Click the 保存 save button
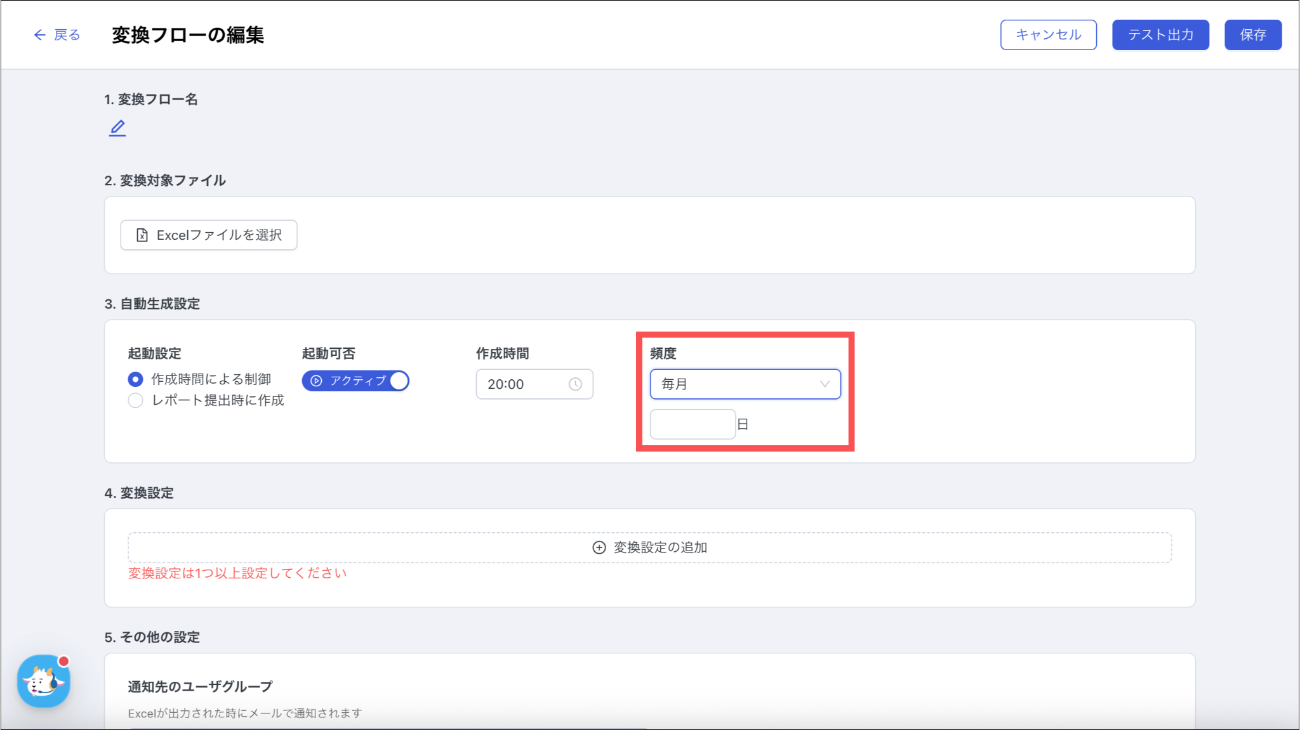The width and height of the screenshot is (1300, 730). (1252, 35)
